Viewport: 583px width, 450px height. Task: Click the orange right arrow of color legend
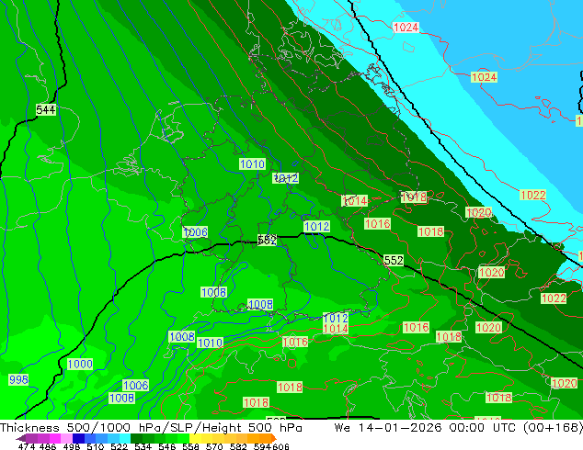[274, 438]
